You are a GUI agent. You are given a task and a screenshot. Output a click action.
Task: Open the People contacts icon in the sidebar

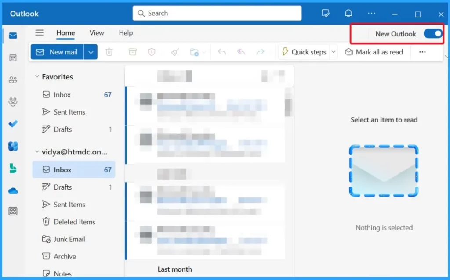pyautogui.click(x=13, y=80)
